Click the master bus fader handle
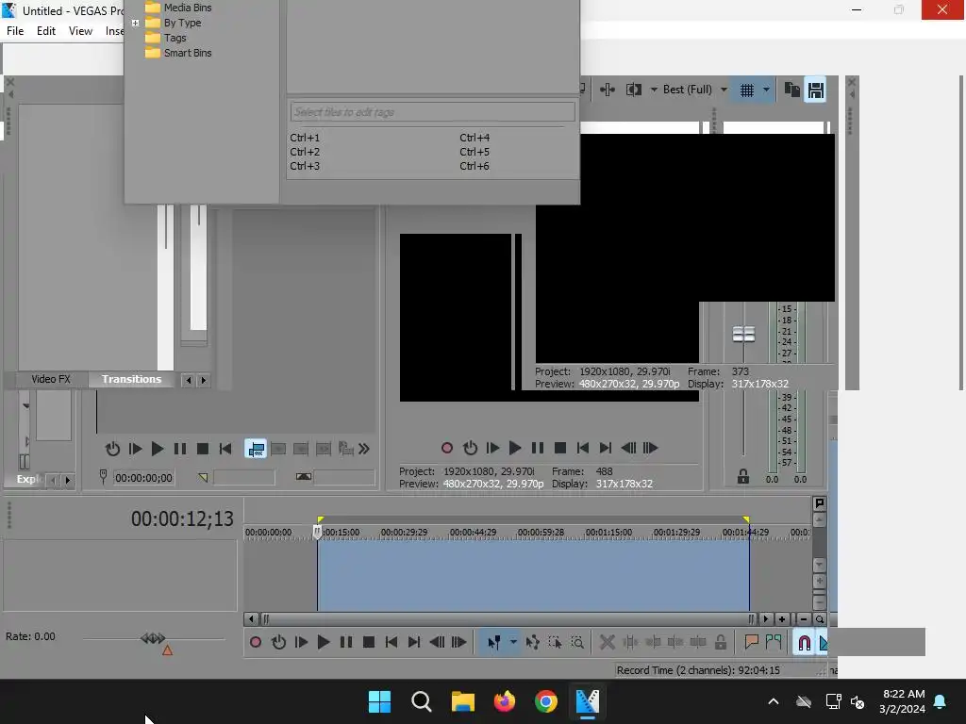The width and height of the screenshot is (966, 724). 743,335
